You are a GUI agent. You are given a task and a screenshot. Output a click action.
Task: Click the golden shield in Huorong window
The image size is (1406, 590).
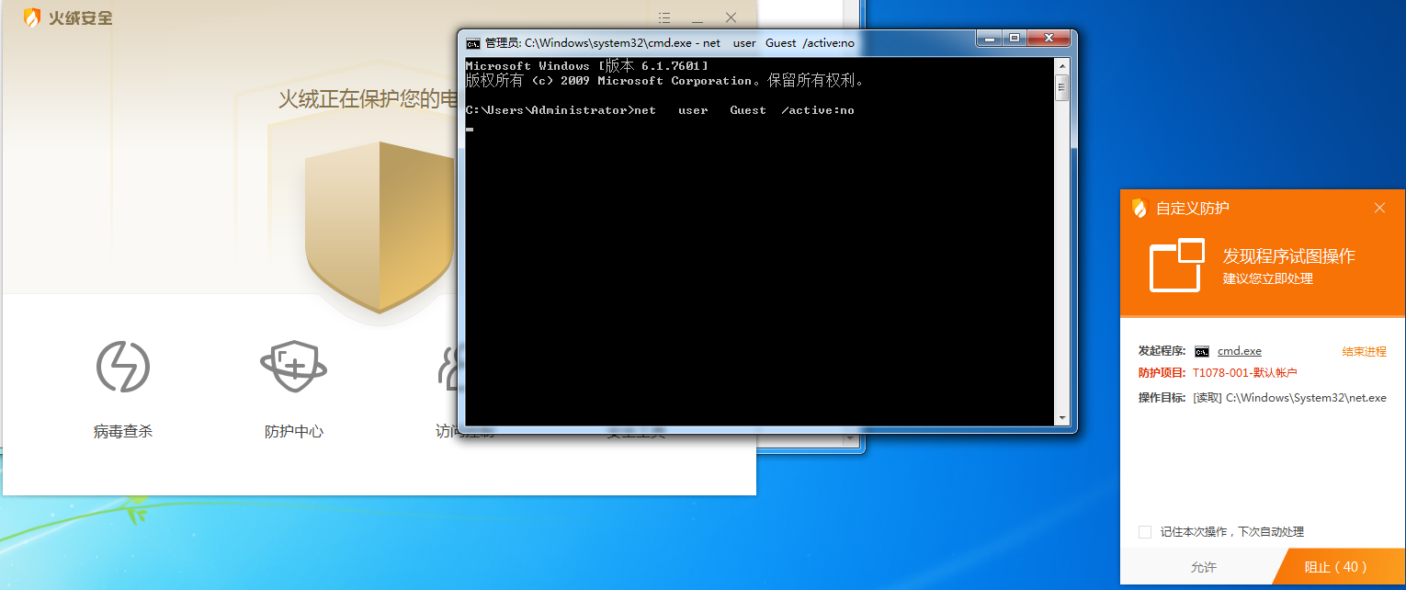pos(380,227)
